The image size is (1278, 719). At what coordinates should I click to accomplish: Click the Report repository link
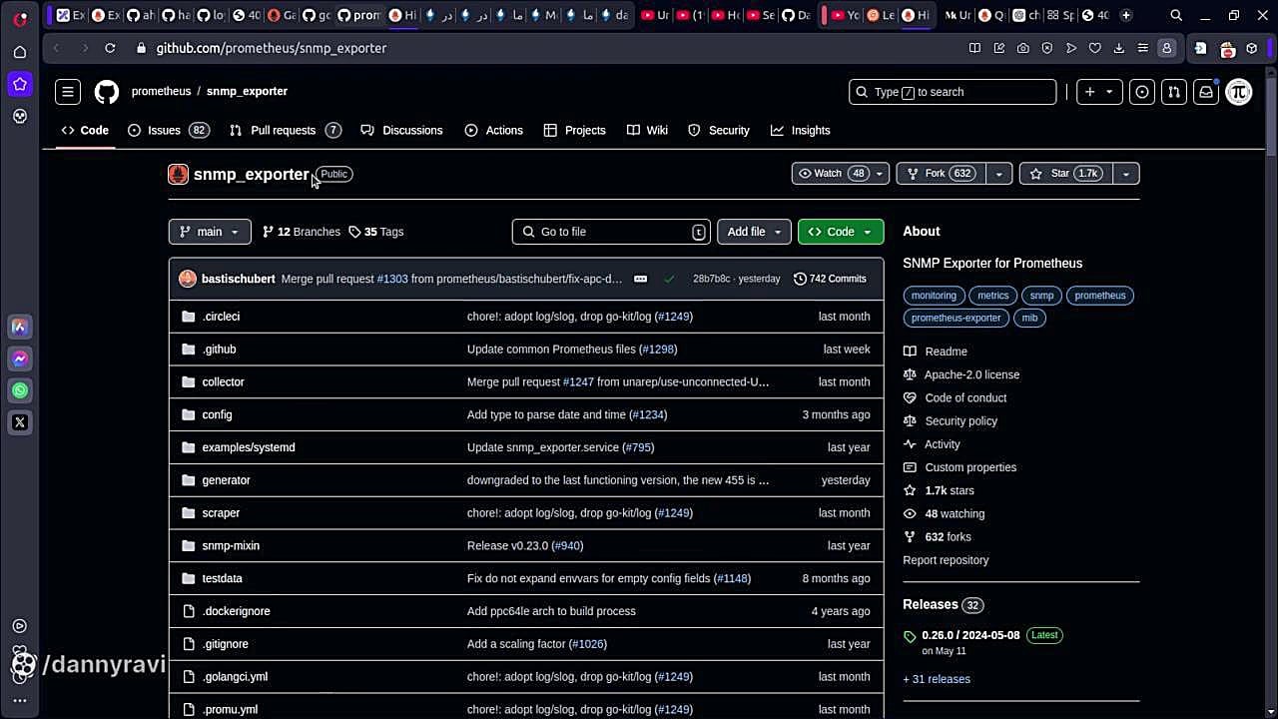946,560
